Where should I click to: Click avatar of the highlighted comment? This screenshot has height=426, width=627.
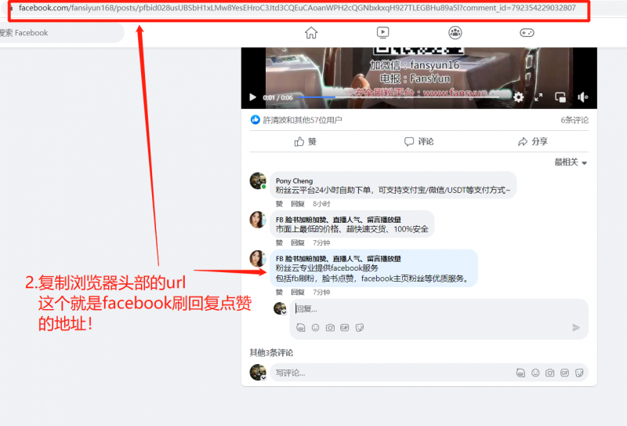[x=258, y=258]
